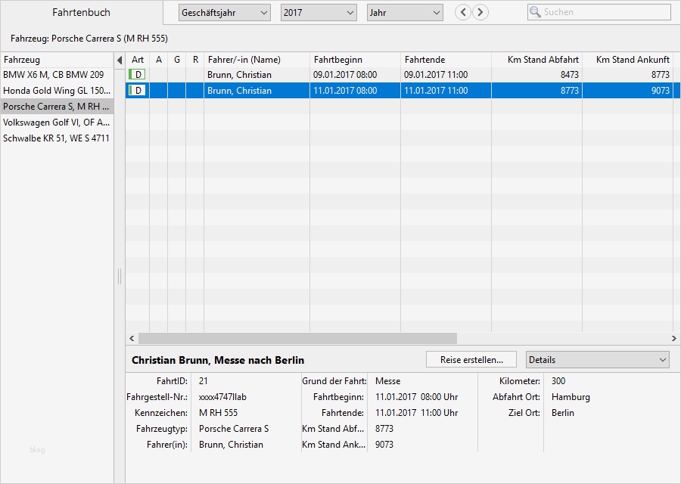Sort by the Art column header
The width and height of the screenshot is (681, 484).
(138, 60)
